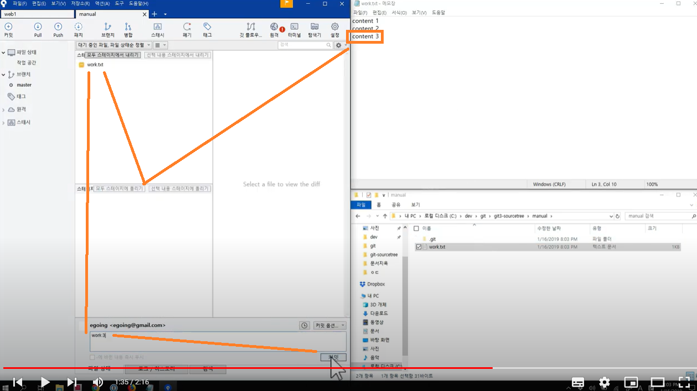Screen dimensions: 697x391
Task: Click the Stage Selected (선택 내용 스테이지에 올리기) button
Action: pos(179,189)
